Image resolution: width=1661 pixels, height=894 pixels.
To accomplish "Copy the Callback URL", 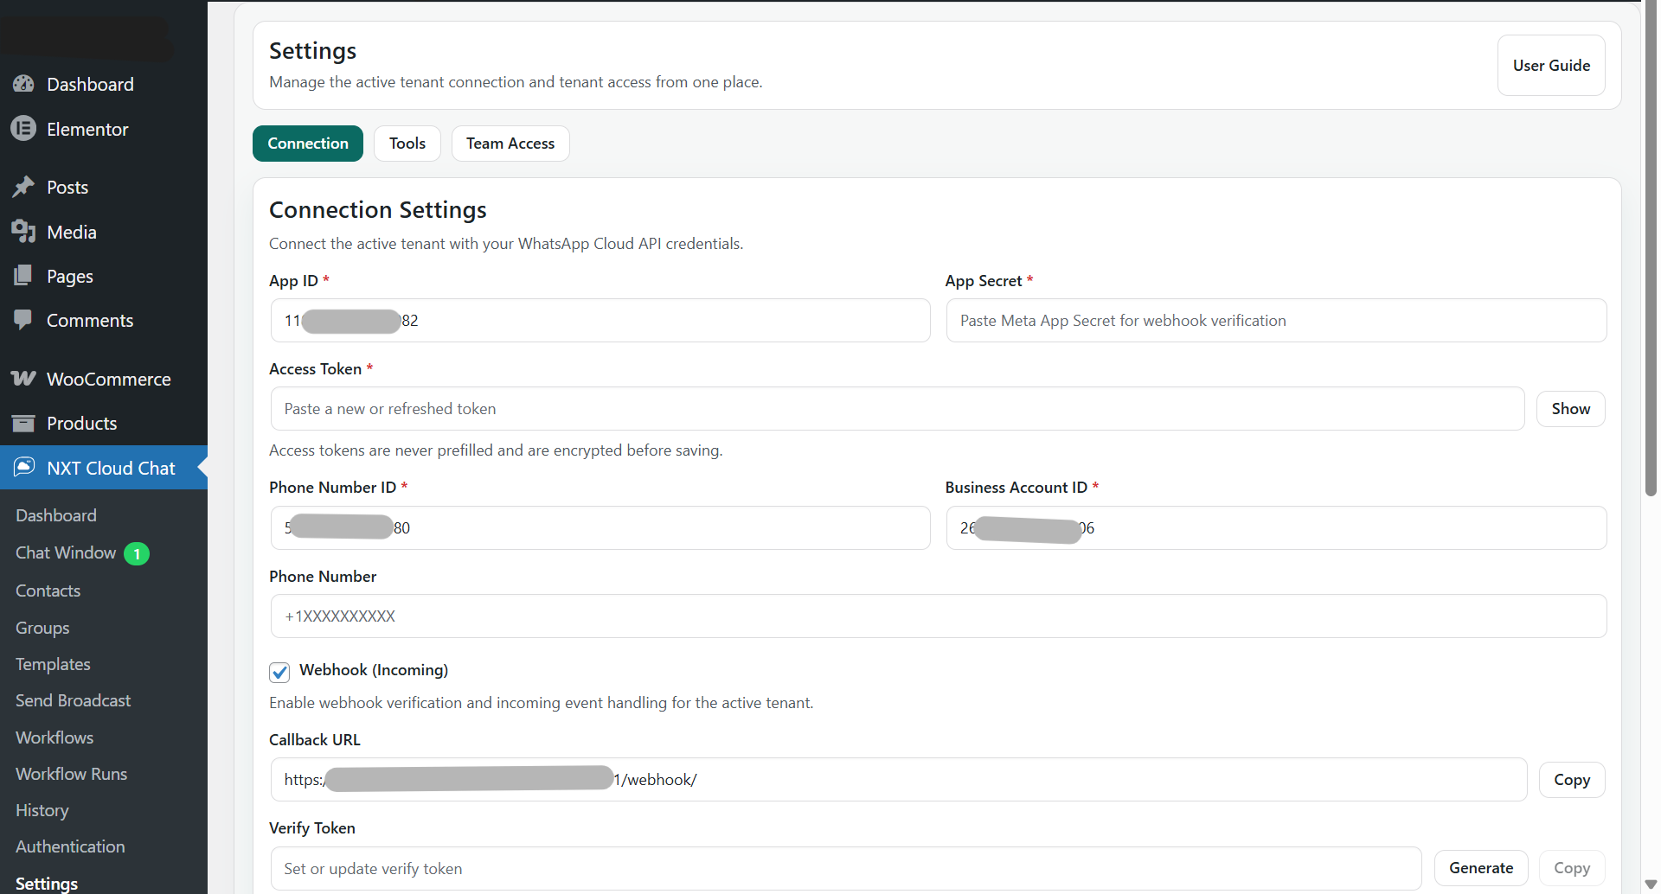I will 1572,780.
